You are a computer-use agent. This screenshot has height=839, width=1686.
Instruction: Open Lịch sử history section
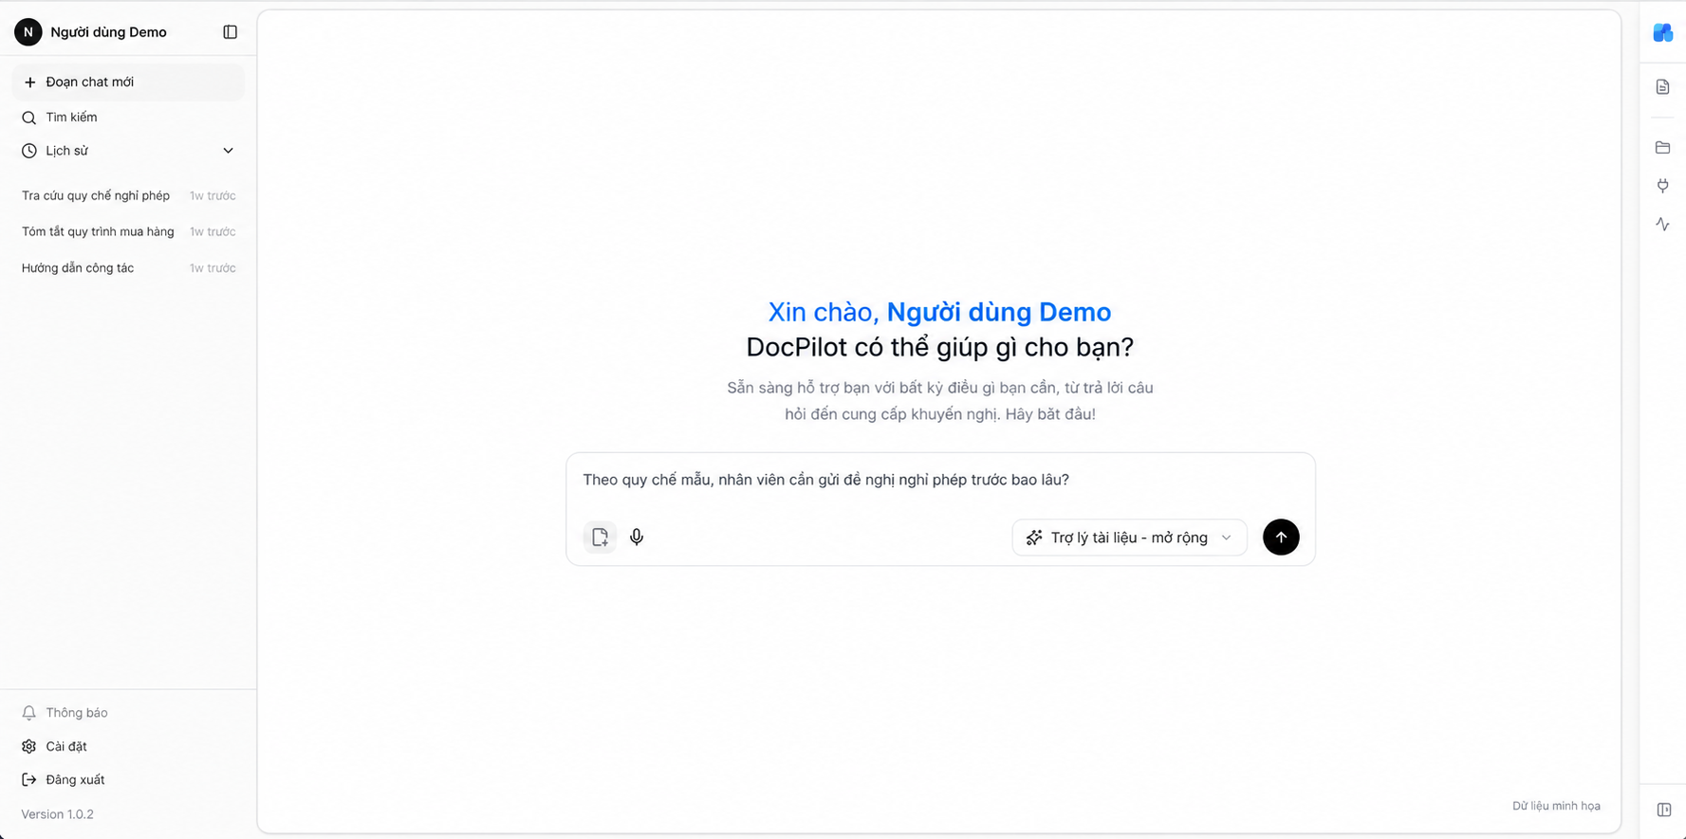pyautogui.click(x=128, y=151)
